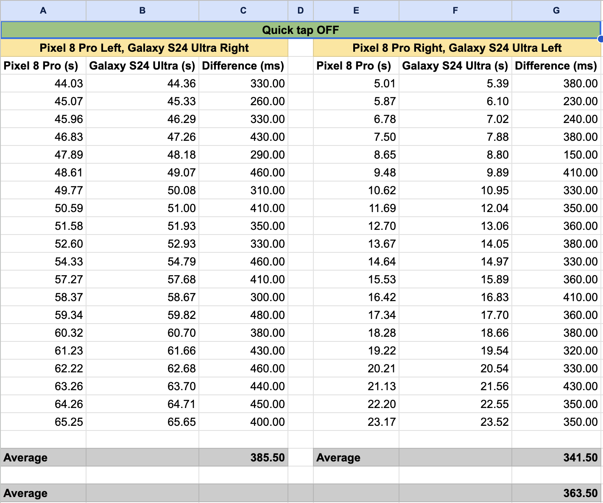This screenshot has width=603, height=503.
Task: Select the cell showing 480.00
Action: [x=243, y=315]
